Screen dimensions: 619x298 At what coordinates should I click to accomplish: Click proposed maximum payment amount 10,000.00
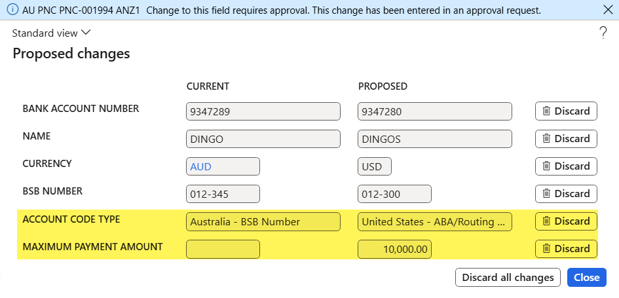point(394,249)
